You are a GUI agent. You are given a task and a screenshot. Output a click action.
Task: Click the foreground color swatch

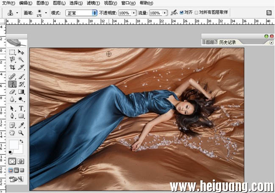[14, 144]
